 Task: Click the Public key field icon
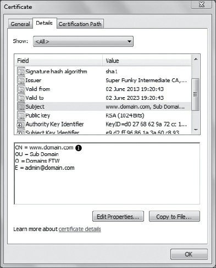(x=21, y=115)
